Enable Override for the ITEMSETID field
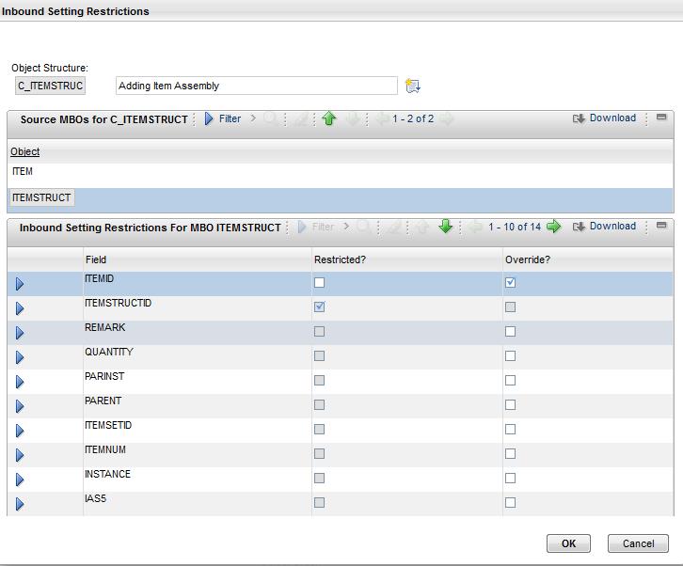 coord(510,429)
